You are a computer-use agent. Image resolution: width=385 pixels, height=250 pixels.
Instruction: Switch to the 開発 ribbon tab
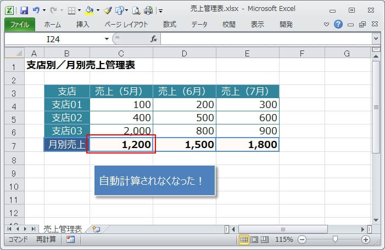[286, 25]
